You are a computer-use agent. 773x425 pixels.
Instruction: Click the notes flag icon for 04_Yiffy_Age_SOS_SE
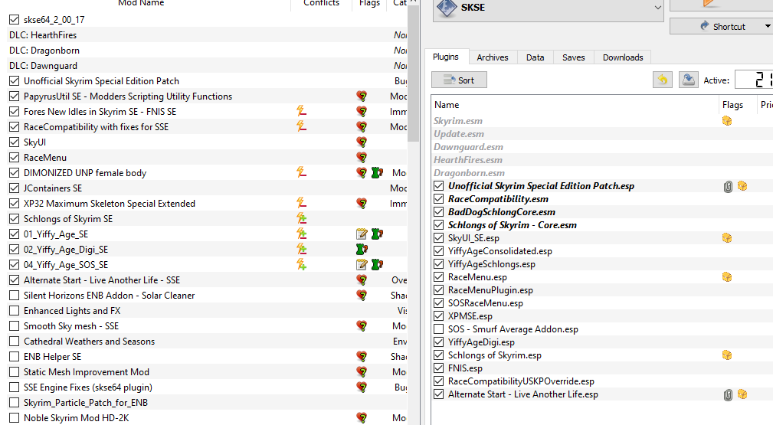[x=362, y=264]
